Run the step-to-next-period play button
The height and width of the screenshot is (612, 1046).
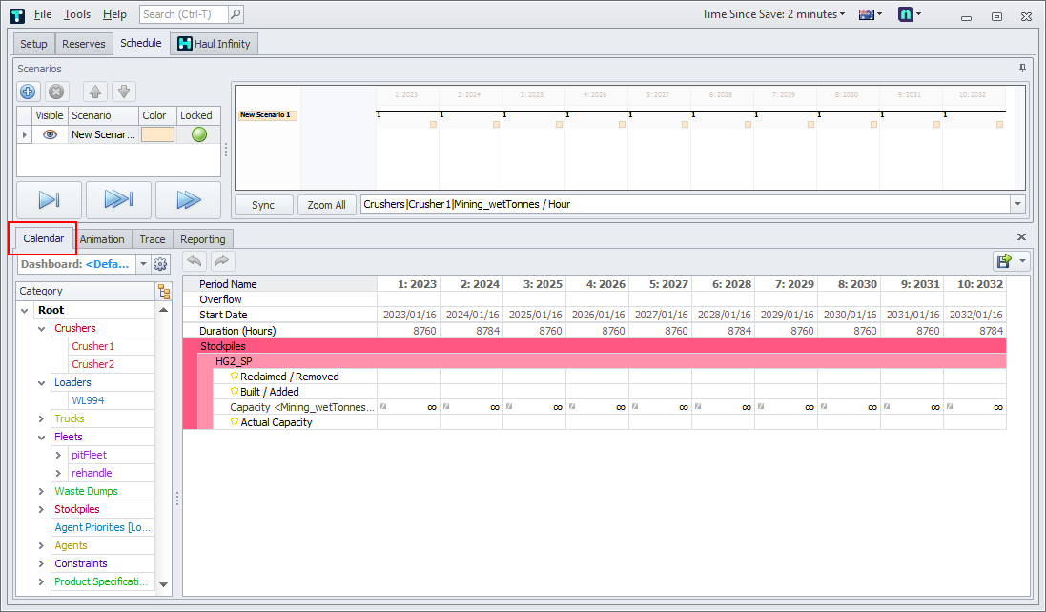49,199
